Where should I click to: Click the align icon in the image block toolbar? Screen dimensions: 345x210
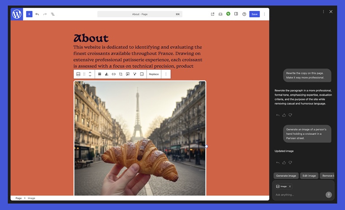click(x=99, y=74)
